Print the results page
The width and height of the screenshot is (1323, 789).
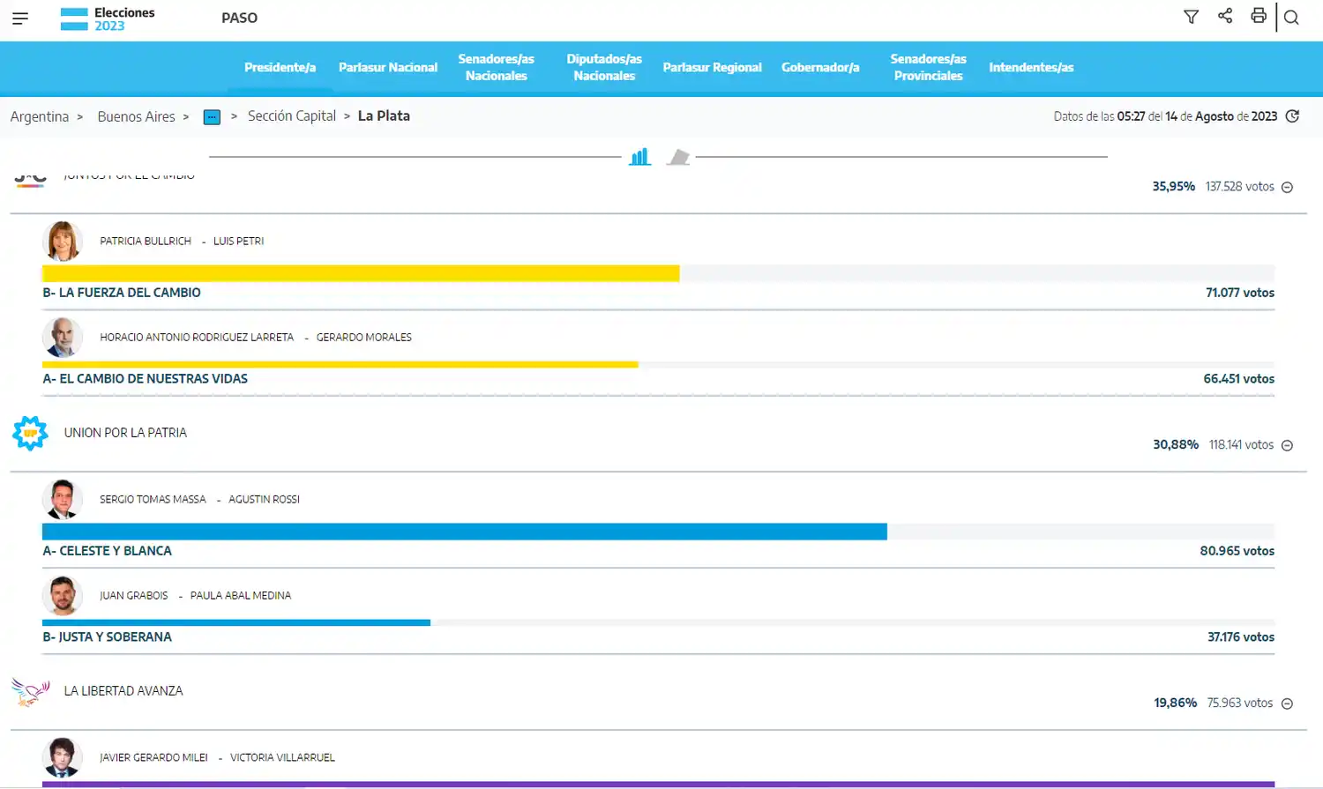pos(1259,16)
